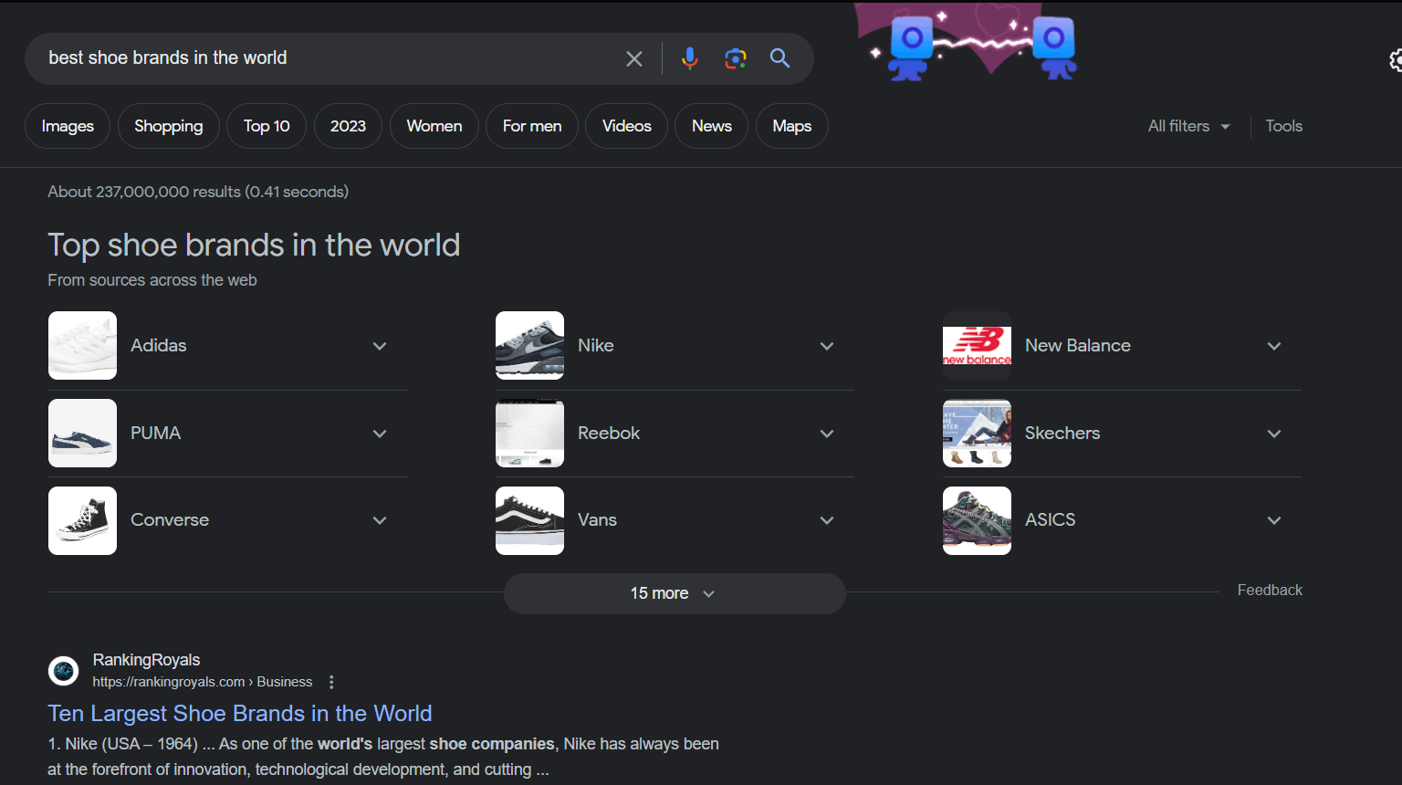Select the Top 10 filter chip
Viewport: 1402px width, 785px height.
[267, 126]
